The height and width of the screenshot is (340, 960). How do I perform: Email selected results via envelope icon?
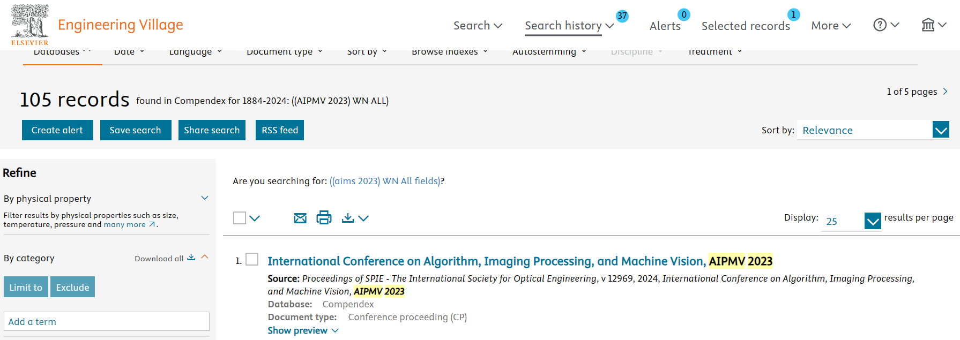(300, 218)
